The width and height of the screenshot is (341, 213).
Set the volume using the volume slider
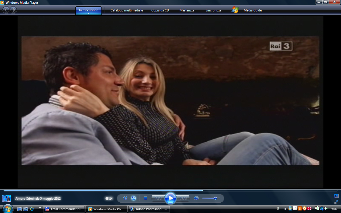click(x=211, y=198)
